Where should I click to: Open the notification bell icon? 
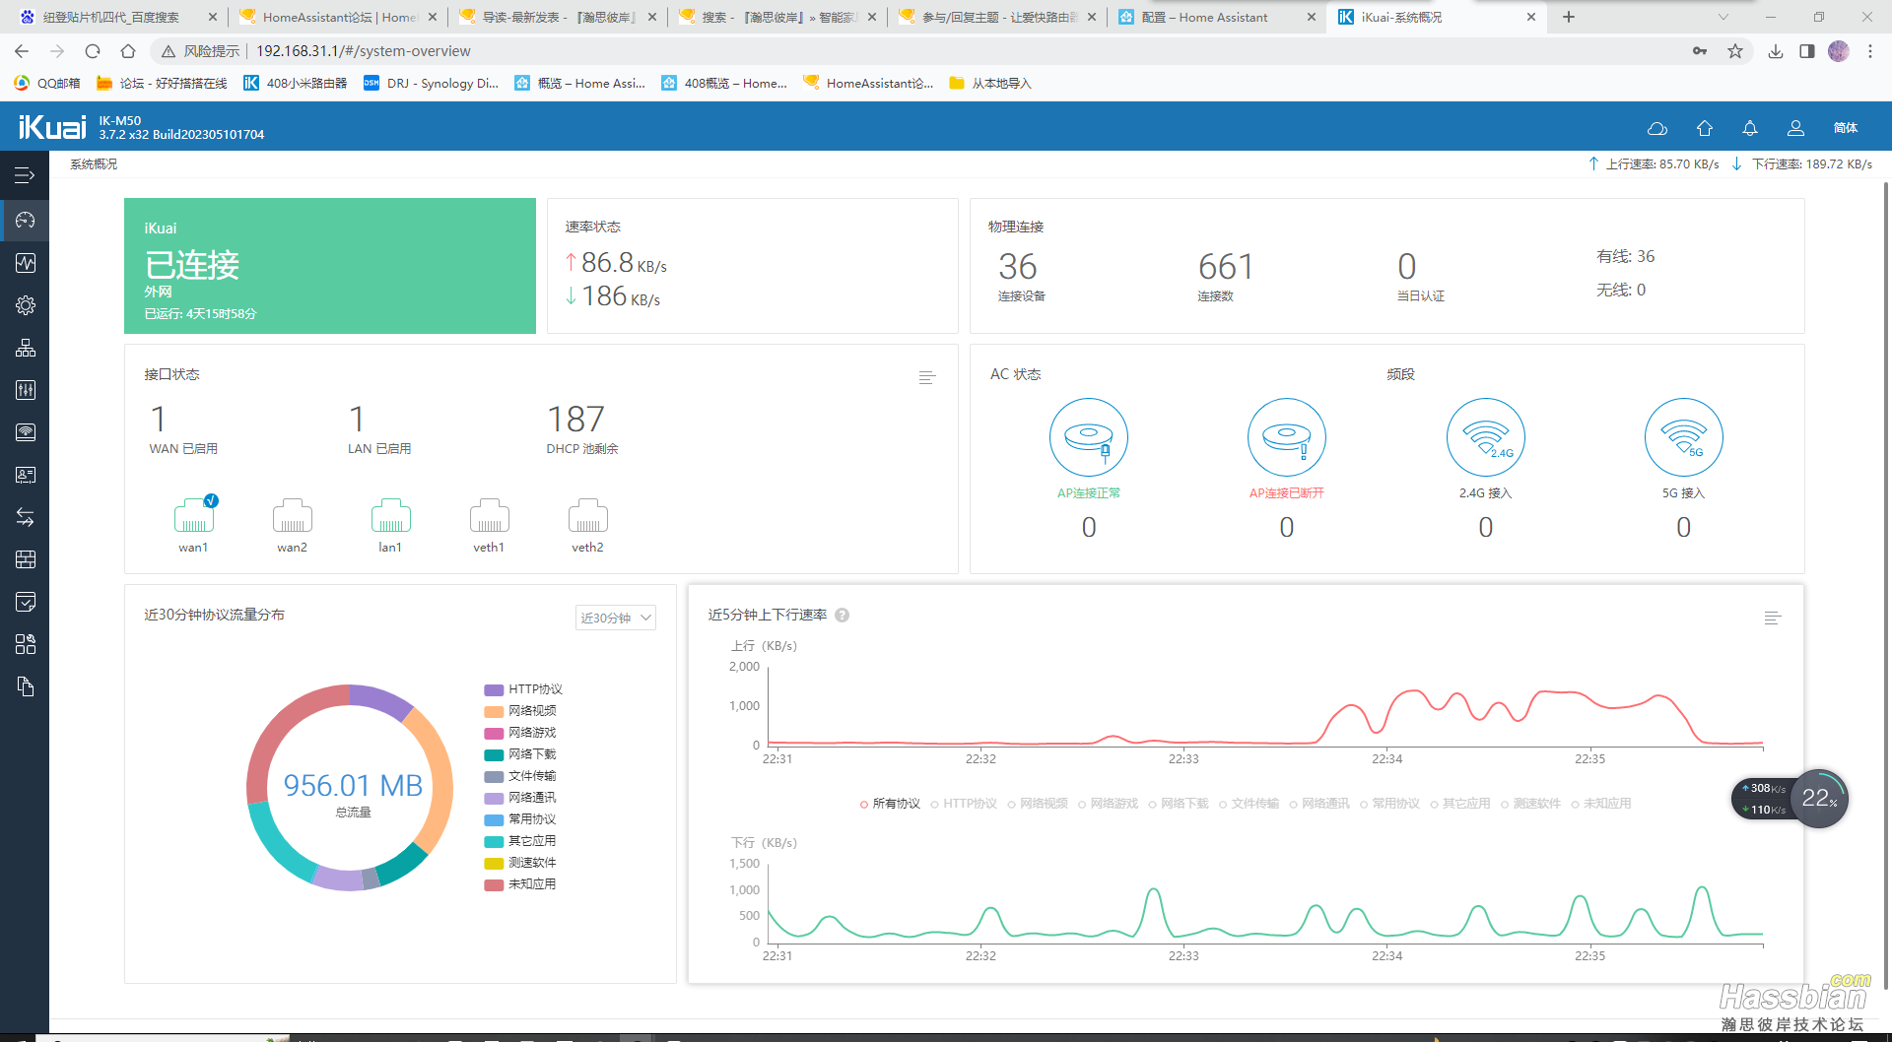point(1749,128)
